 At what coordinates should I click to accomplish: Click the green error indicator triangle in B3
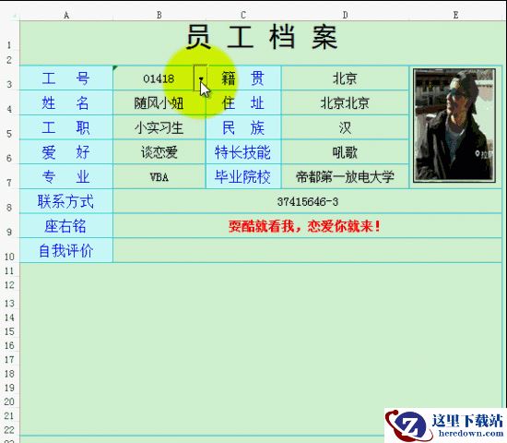click(x=115, y=67)
